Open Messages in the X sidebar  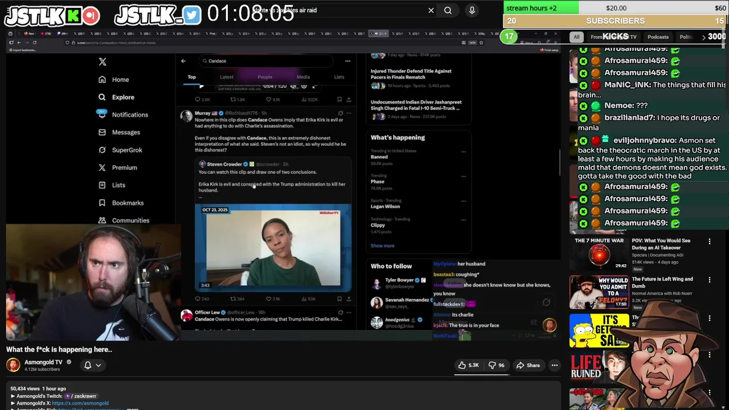point(119,132)
